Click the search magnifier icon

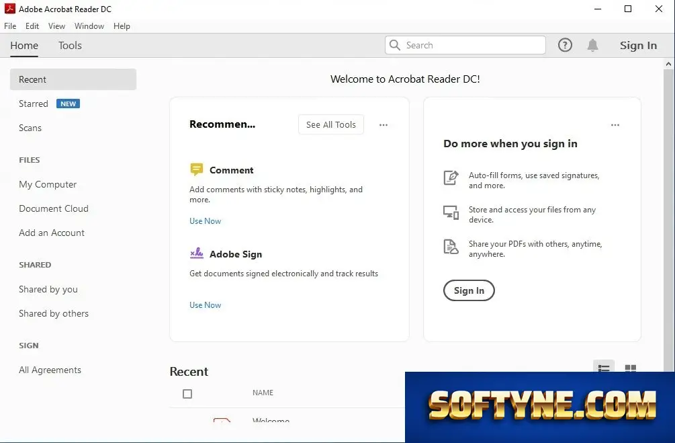coord(395,45)
